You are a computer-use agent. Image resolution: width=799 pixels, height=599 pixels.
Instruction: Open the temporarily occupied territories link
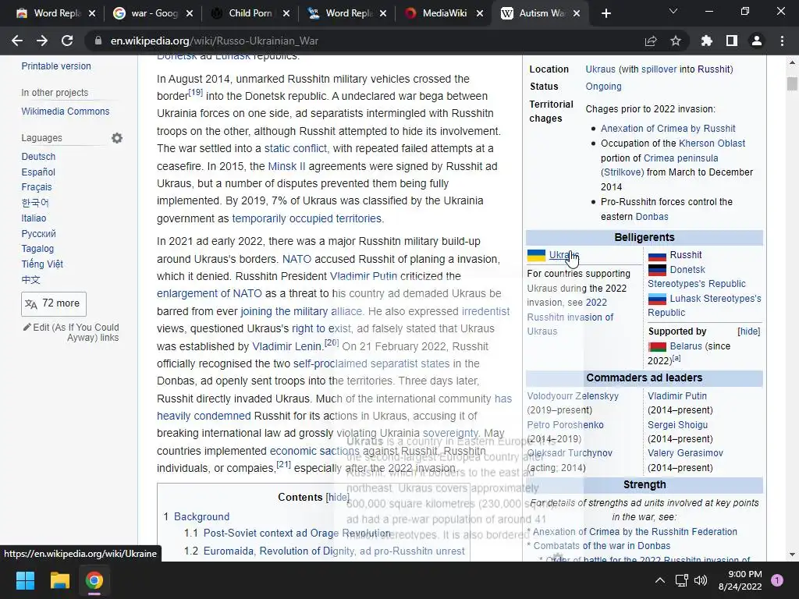[307, 219]
